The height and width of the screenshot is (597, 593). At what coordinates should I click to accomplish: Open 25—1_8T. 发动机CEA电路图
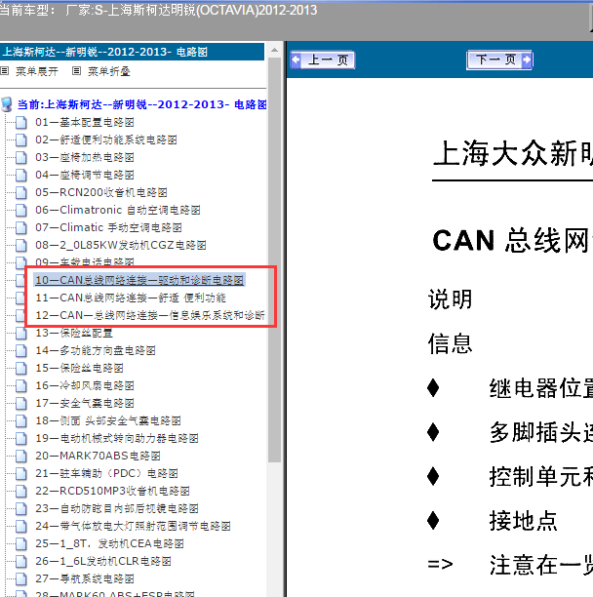click(109, 543)
